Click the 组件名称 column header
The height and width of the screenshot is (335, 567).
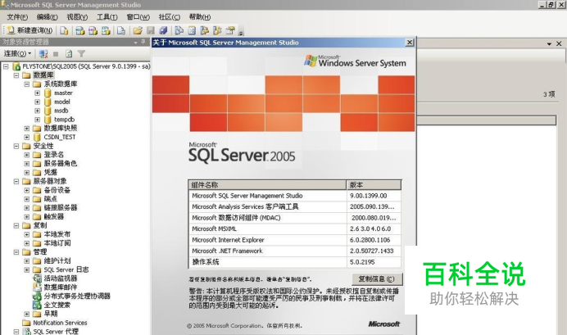pyautogui.click(x=267, y=185)
